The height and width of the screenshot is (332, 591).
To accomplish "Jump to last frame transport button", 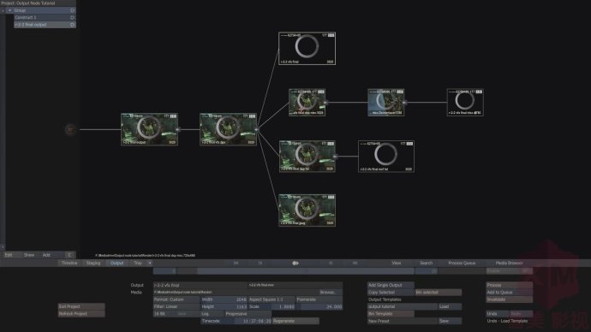I will pyautogui.click(x=355, y=263).
